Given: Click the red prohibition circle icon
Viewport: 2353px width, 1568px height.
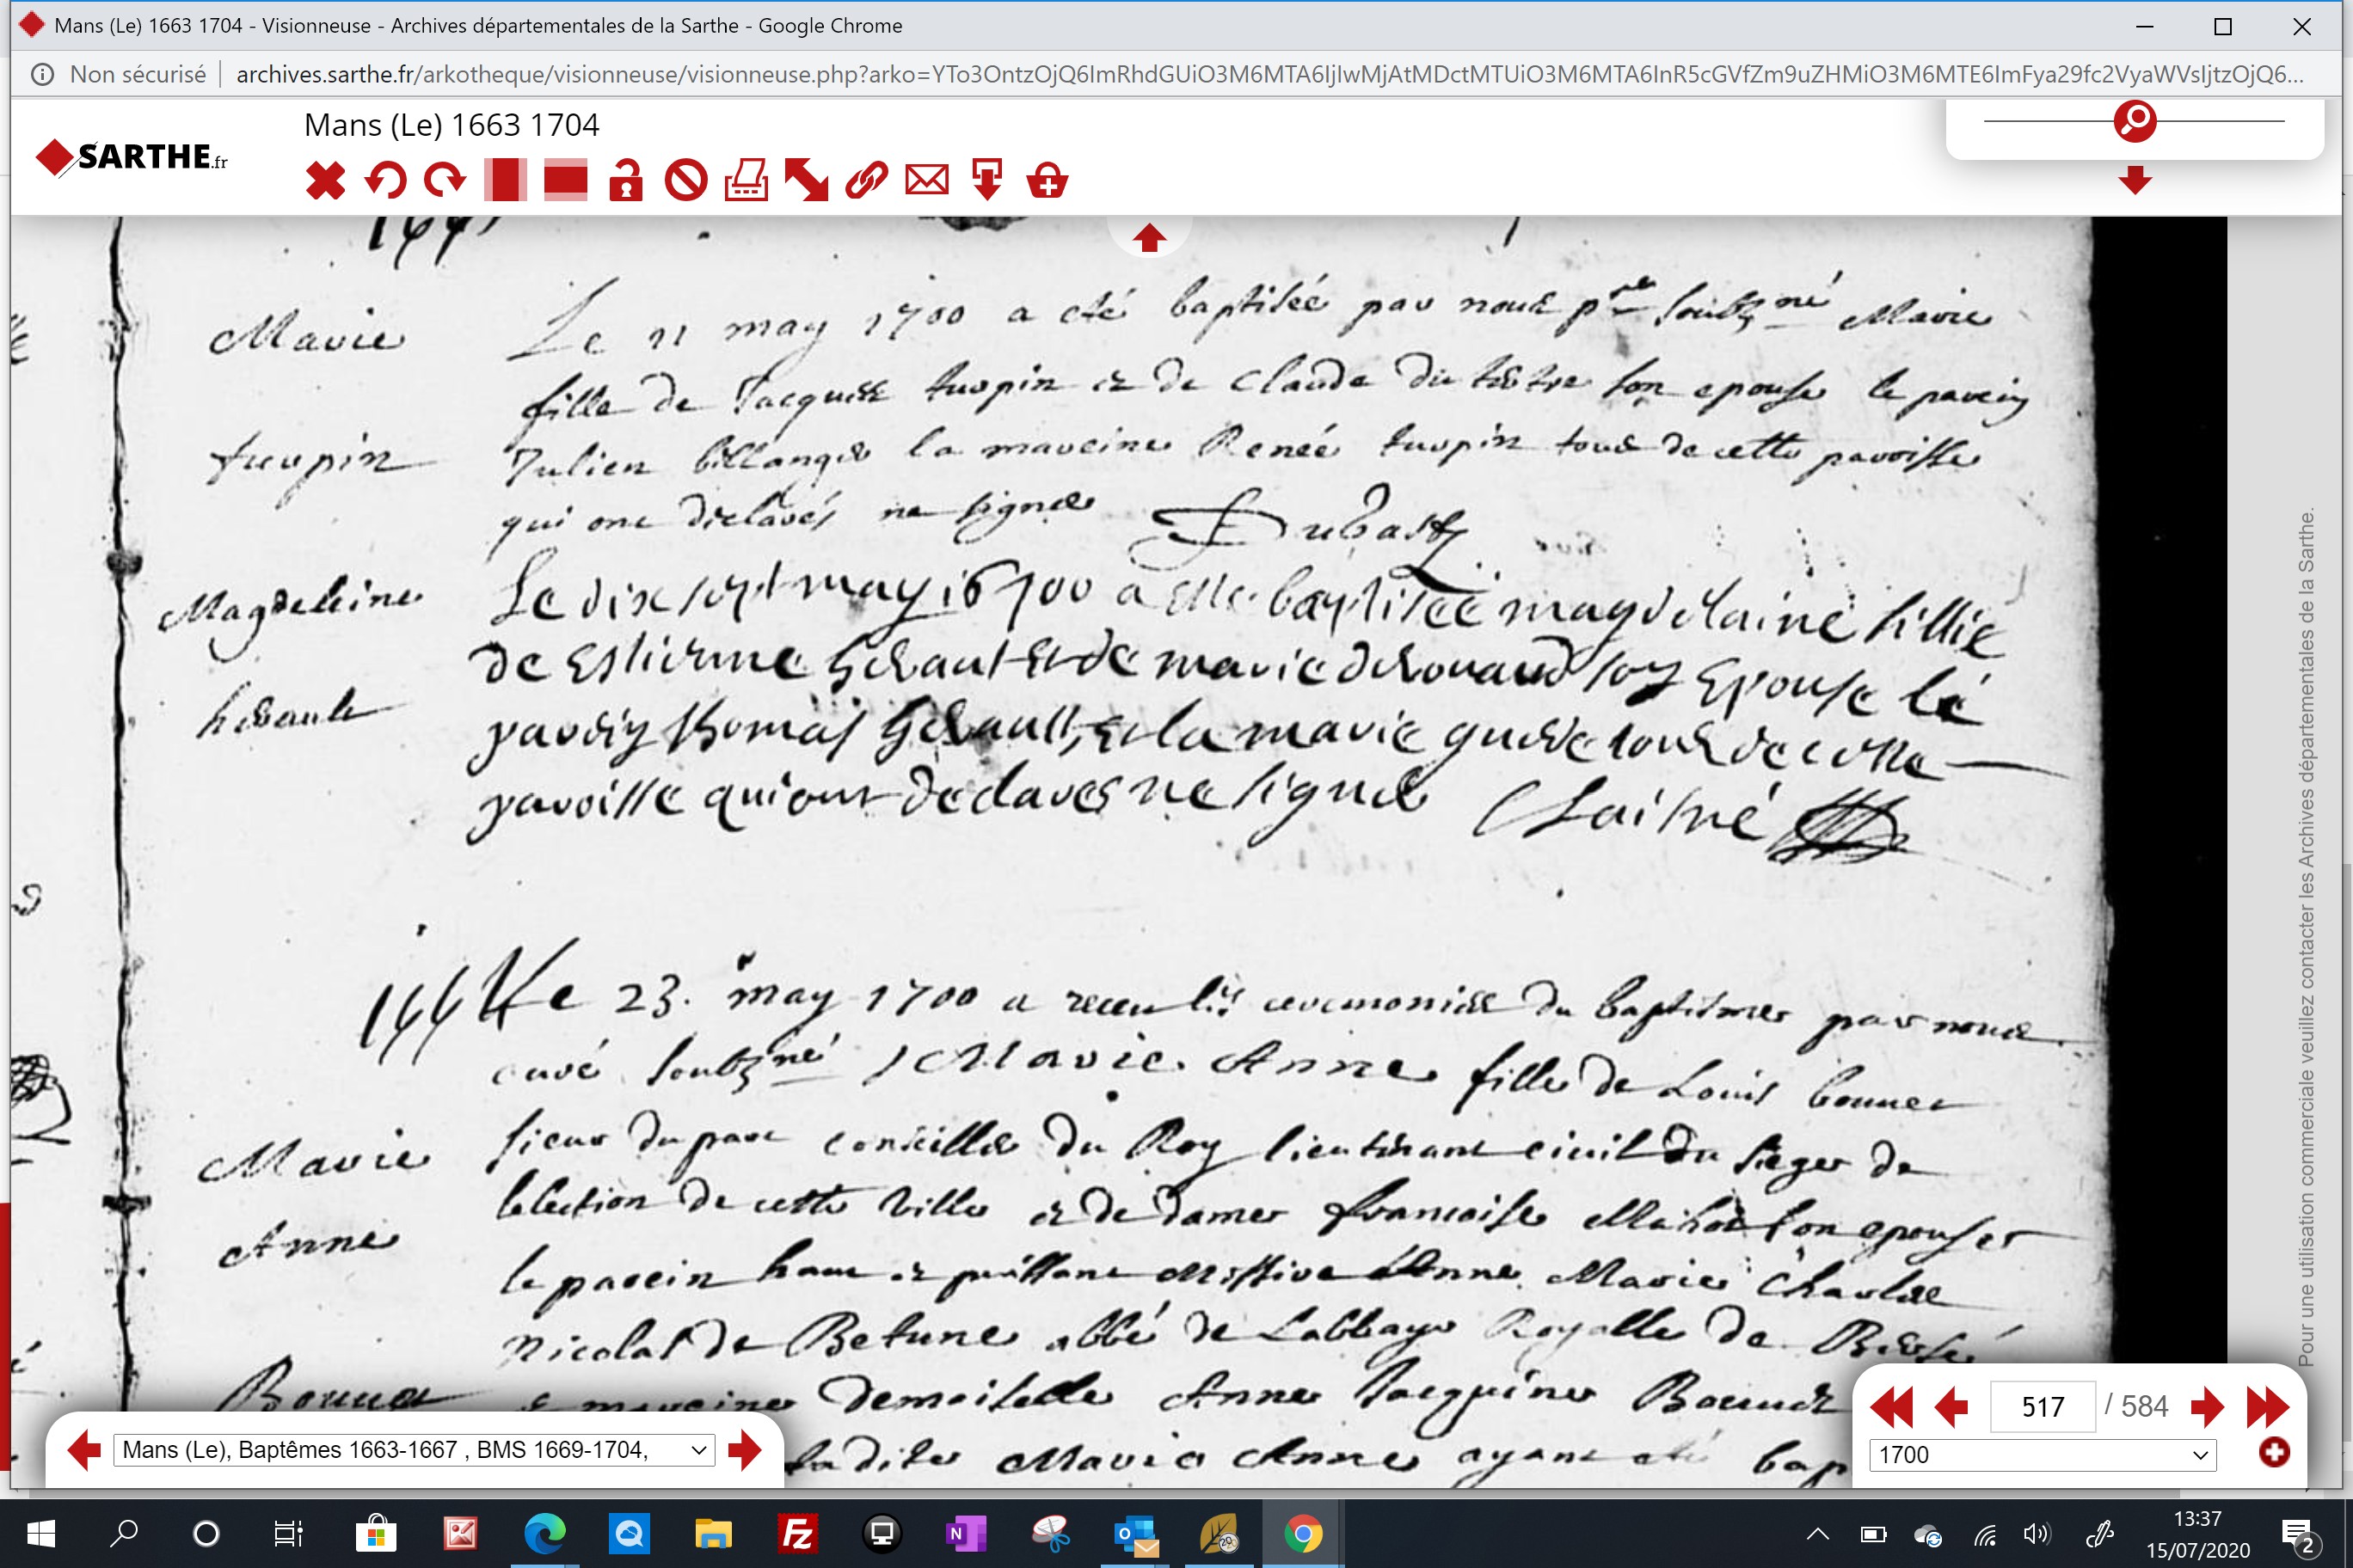Looking at the screenshot, I should [x=686, y=181].
